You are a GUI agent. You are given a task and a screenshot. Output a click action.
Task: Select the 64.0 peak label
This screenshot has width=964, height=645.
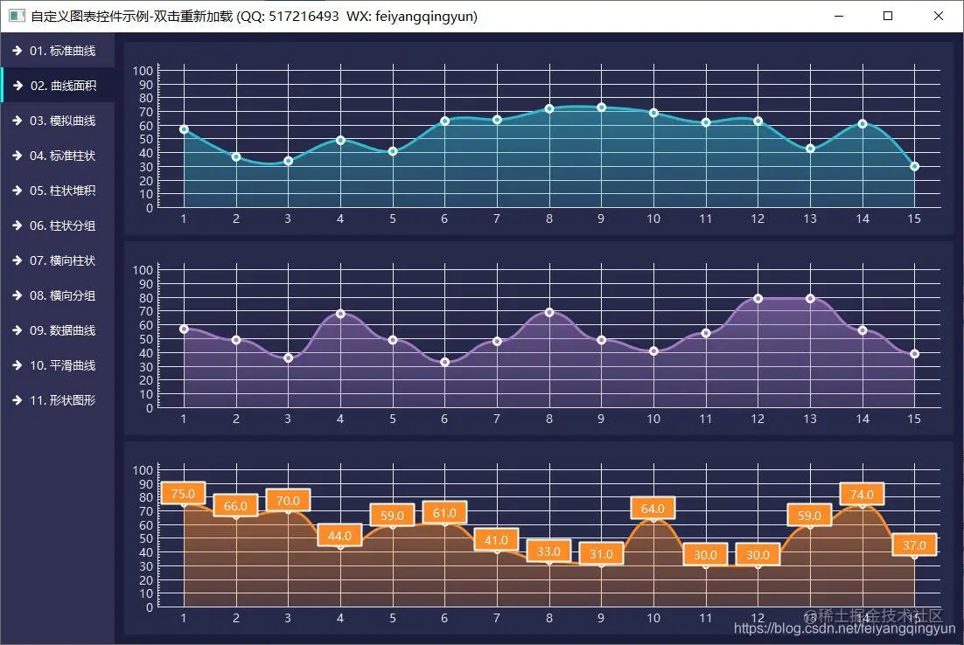tap(653, 508)
